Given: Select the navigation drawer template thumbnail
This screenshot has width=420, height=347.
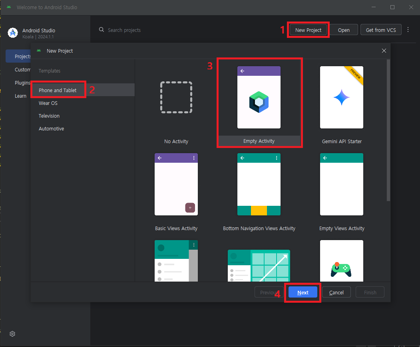Looking at the screenshot, I should [176, 261].
